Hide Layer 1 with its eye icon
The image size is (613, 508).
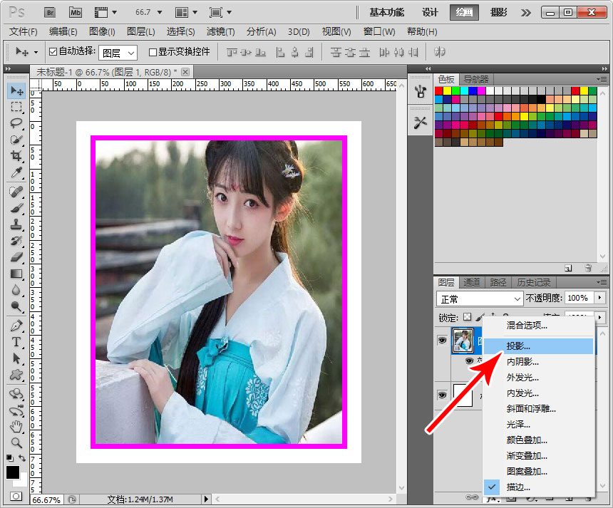[x=442, y=341]
